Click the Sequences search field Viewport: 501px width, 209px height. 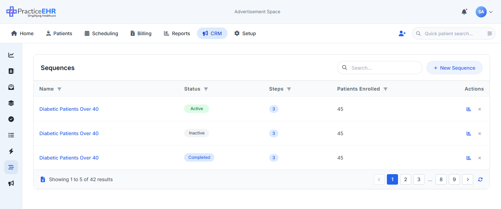[x=380, y=68]
